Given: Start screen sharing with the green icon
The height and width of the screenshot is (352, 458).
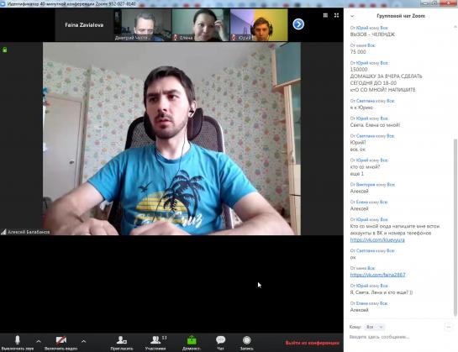Looking at the screenshot, I should (192, 343).
